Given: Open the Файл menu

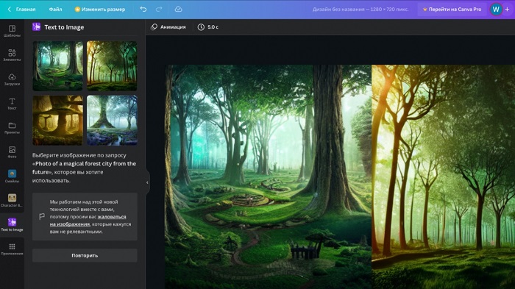Looking at the screenshot, I should (x=55, y=10).
